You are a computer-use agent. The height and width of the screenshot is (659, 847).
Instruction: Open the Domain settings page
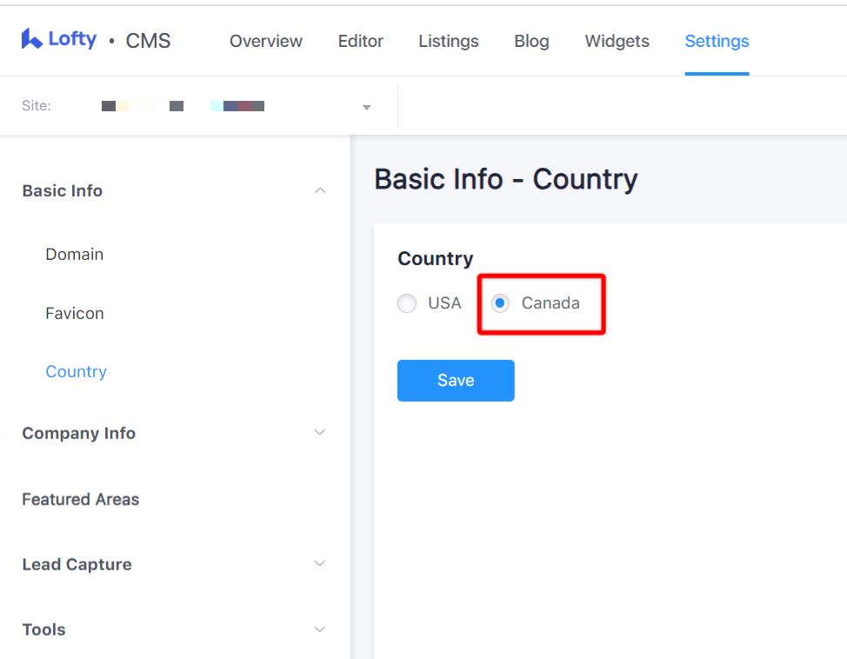tap(72, 254)
